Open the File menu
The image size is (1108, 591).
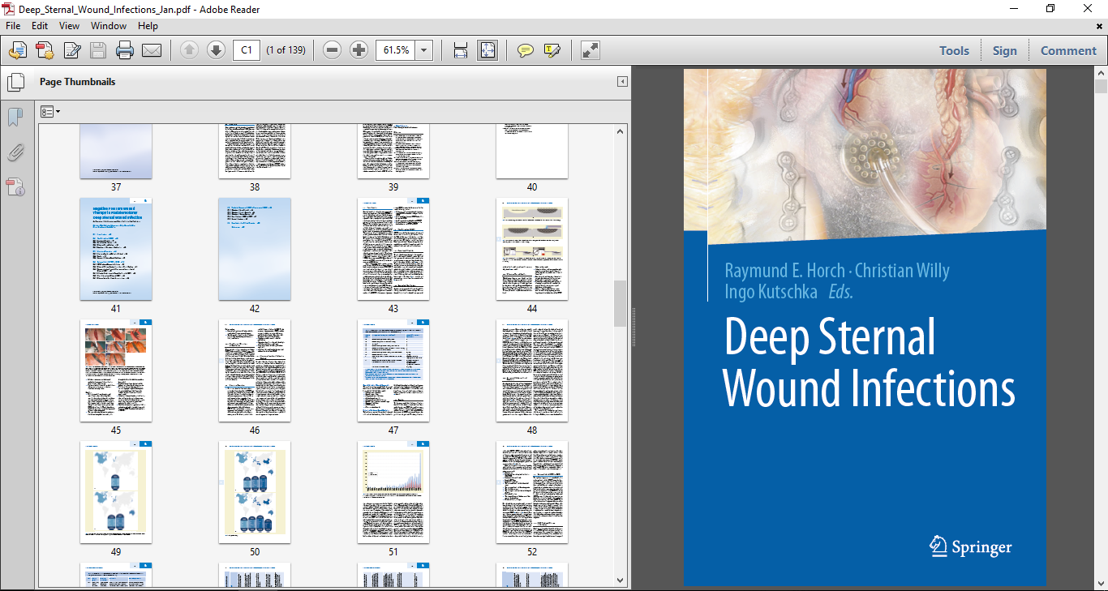(x=13, y=26)
